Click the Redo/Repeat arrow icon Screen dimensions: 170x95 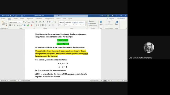click(22, 16)
